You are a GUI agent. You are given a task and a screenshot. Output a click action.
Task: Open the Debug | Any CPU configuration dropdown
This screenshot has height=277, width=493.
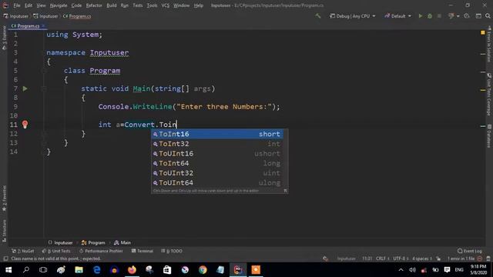point(353,16)
